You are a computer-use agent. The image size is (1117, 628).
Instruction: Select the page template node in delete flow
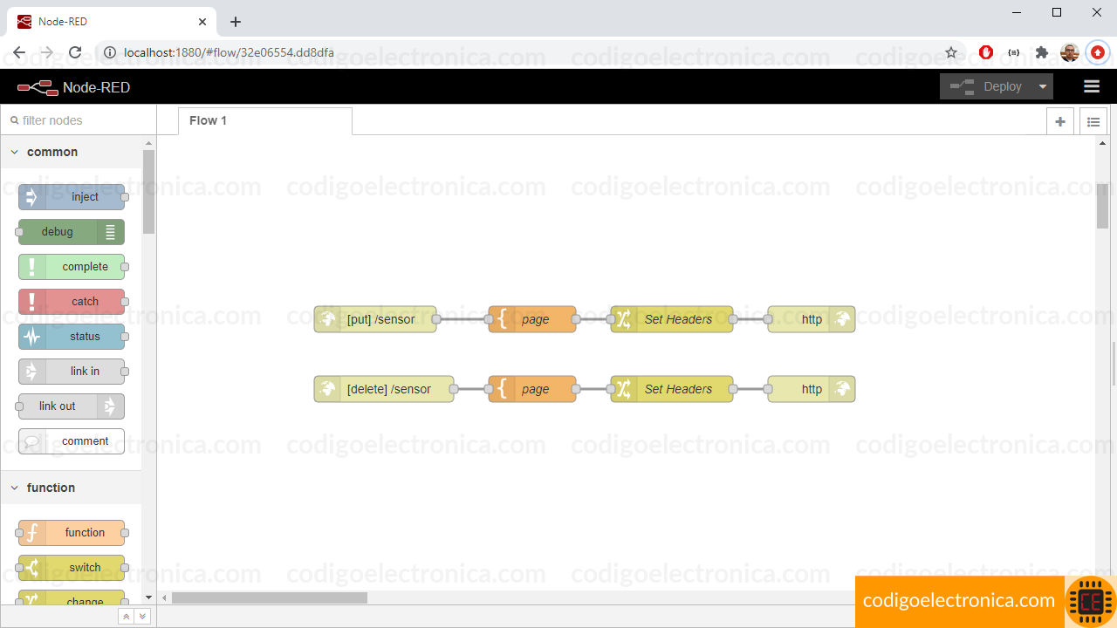coord(532,389)
